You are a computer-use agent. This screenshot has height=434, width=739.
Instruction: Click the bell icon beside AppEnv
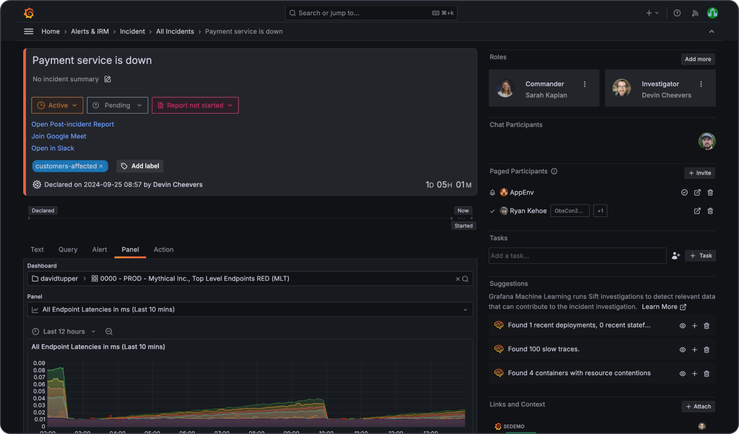492,192
